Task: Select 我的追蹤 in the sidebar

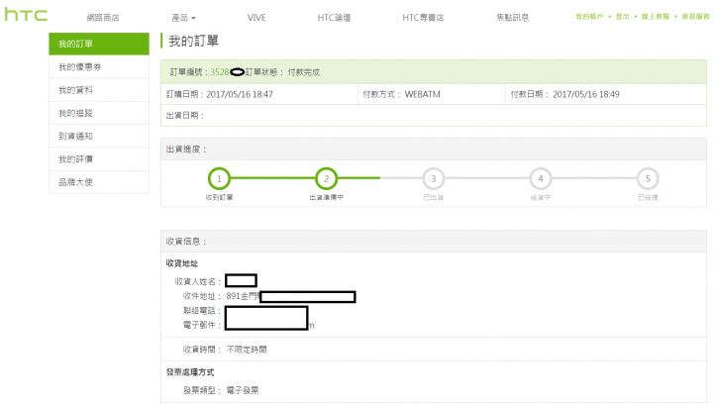Action: click(x=99, y=113)
